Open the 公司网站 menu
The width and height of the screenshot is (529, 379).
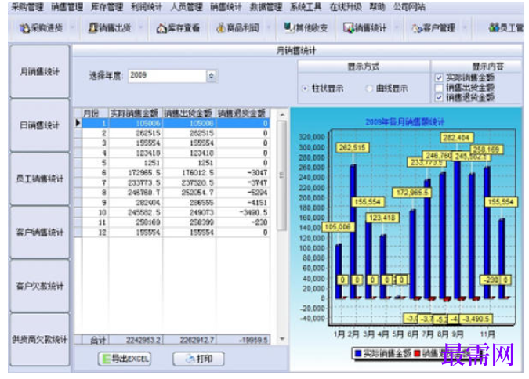[x=409, y=7]
